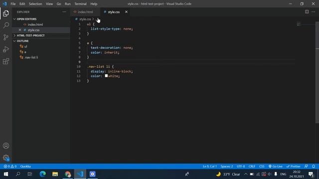Jump to .nav-list li in Outline

point(31,57)
